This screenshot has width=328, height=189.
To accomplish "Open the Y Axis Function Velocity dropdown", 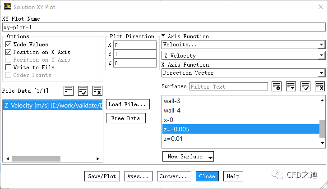I will click(244, 45).
